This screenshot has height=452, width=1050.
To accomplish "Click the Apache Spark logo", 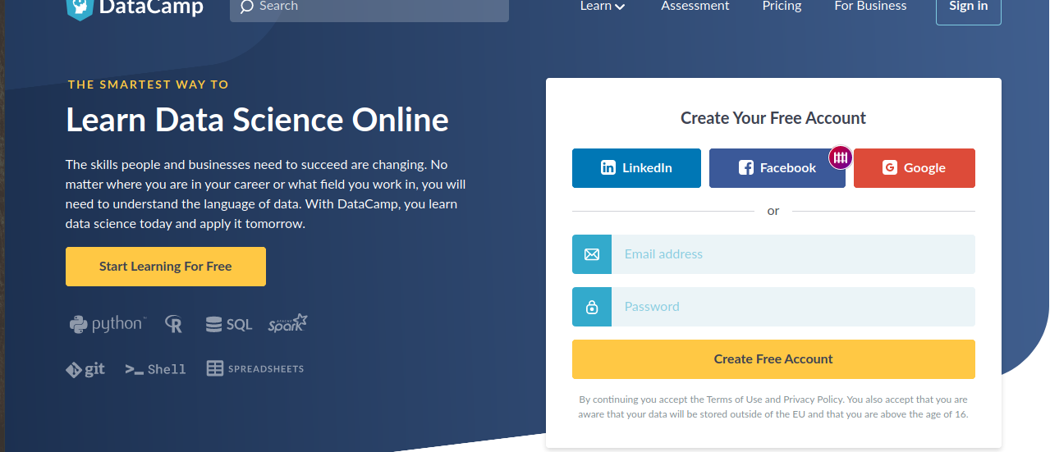I will pos(288,323).
